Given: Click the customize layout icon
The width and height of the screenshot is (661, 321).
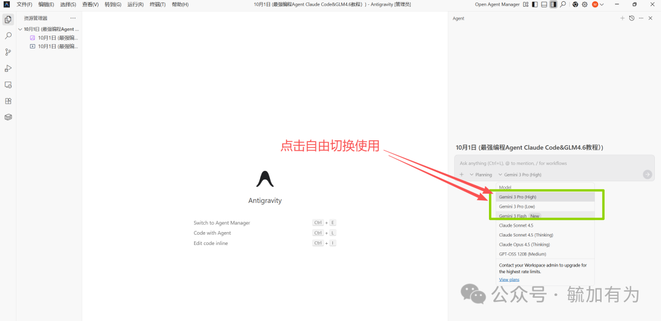Looking at the screenshot, I should pyautogui.click(x=526, y=4).
